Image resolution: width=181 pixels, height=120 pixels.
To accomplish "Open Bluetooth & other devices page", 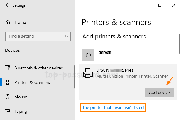I will [x=39, y=68].
